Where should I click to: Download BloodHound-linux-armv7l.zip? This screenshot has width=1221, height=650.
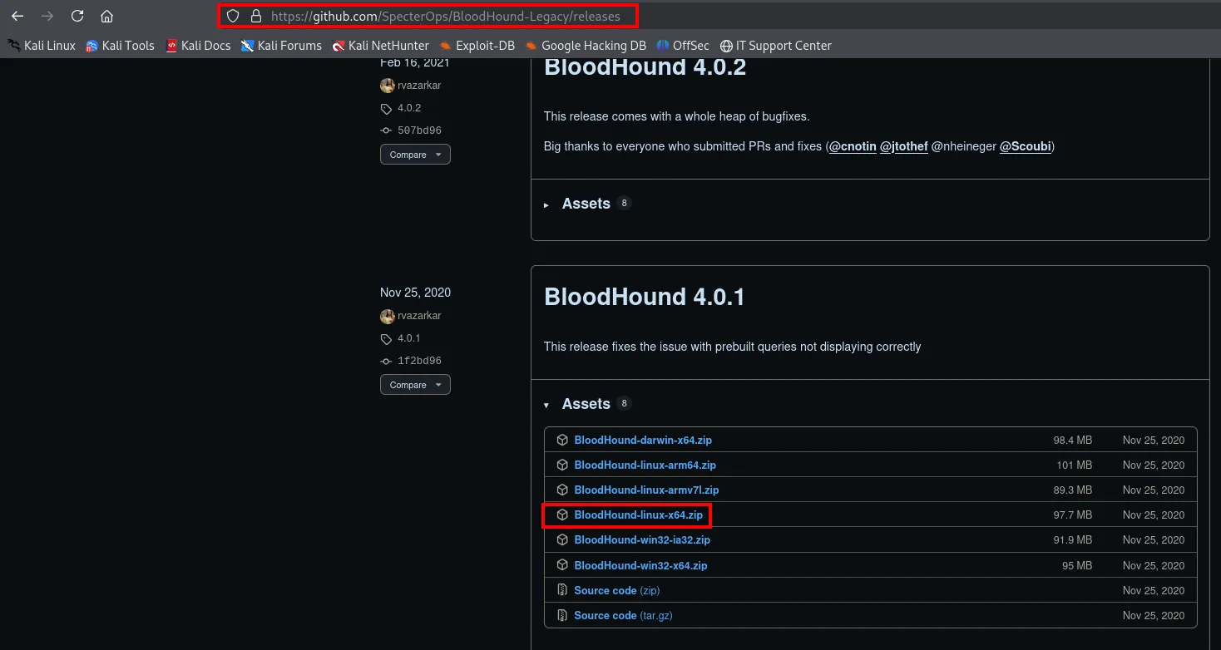[x=646, y=490]
